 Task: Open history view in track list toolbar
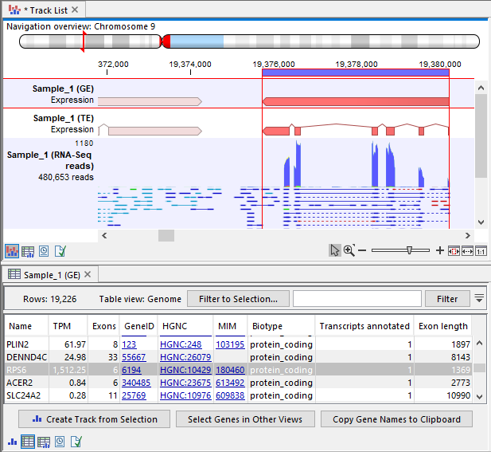(x=44, y=251)
